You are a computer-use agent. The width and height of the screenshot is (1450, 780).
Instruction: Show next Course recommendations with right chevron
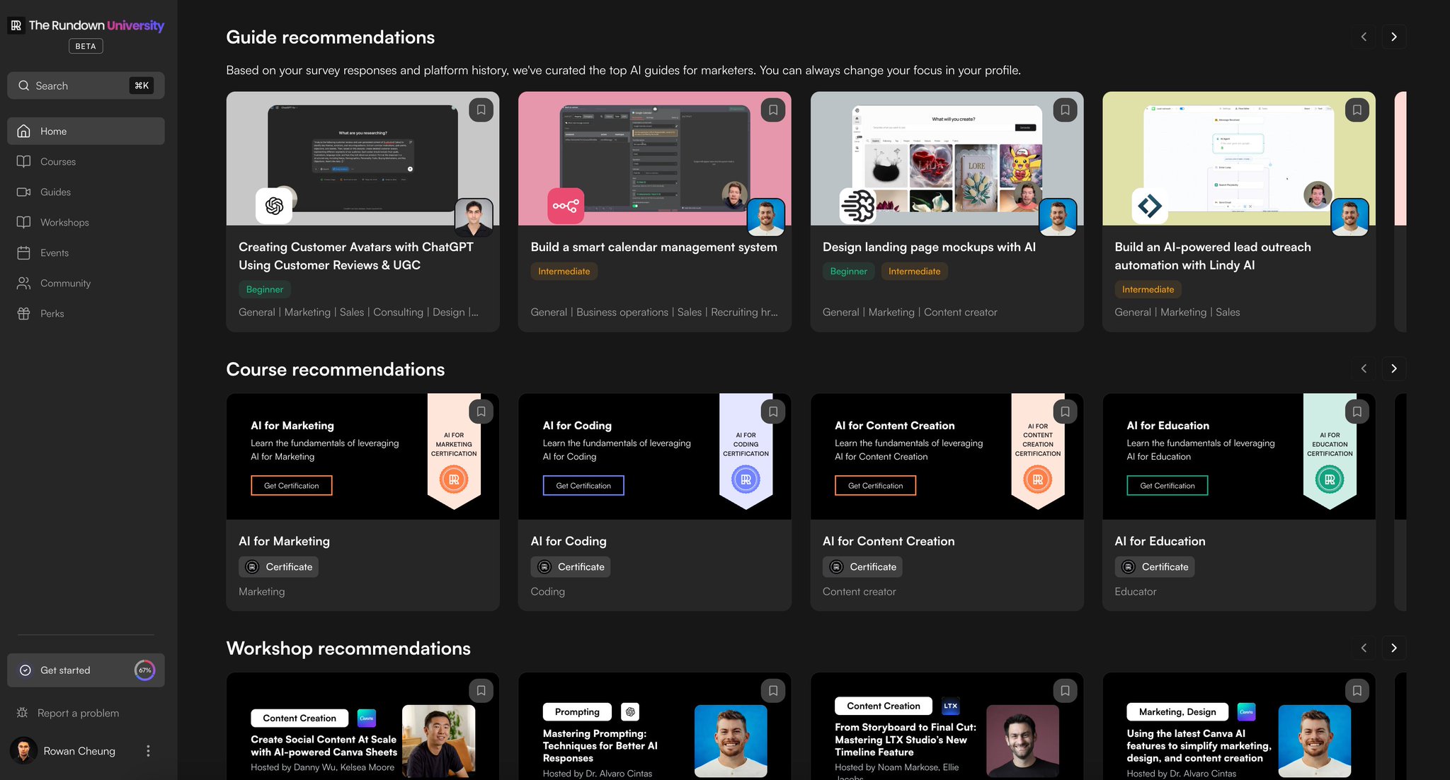[x=1394, y=368]
